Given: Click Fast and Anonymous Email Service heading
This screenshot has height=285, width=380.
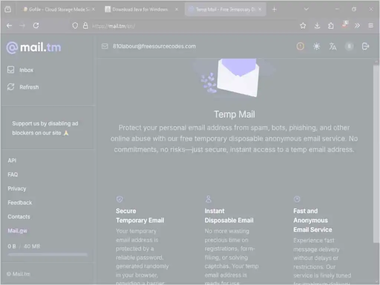Looking at the screenshot, I should tap(312, 220).
